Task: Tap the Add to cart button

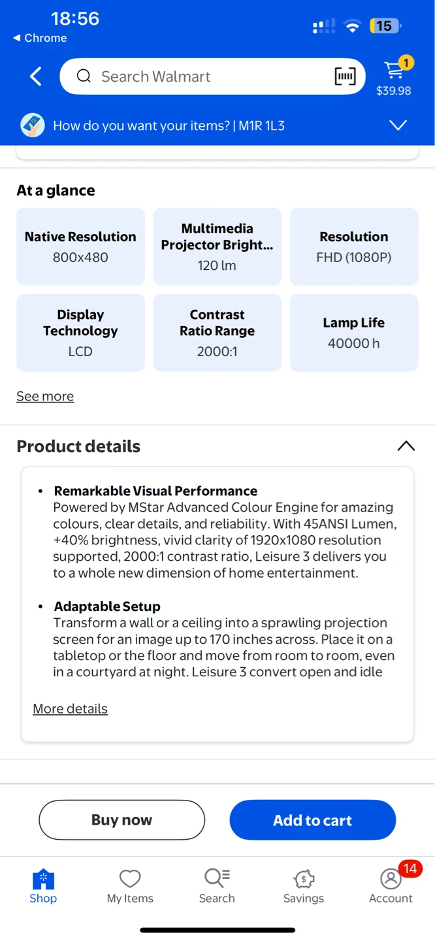Action: (x=313, y=819)
